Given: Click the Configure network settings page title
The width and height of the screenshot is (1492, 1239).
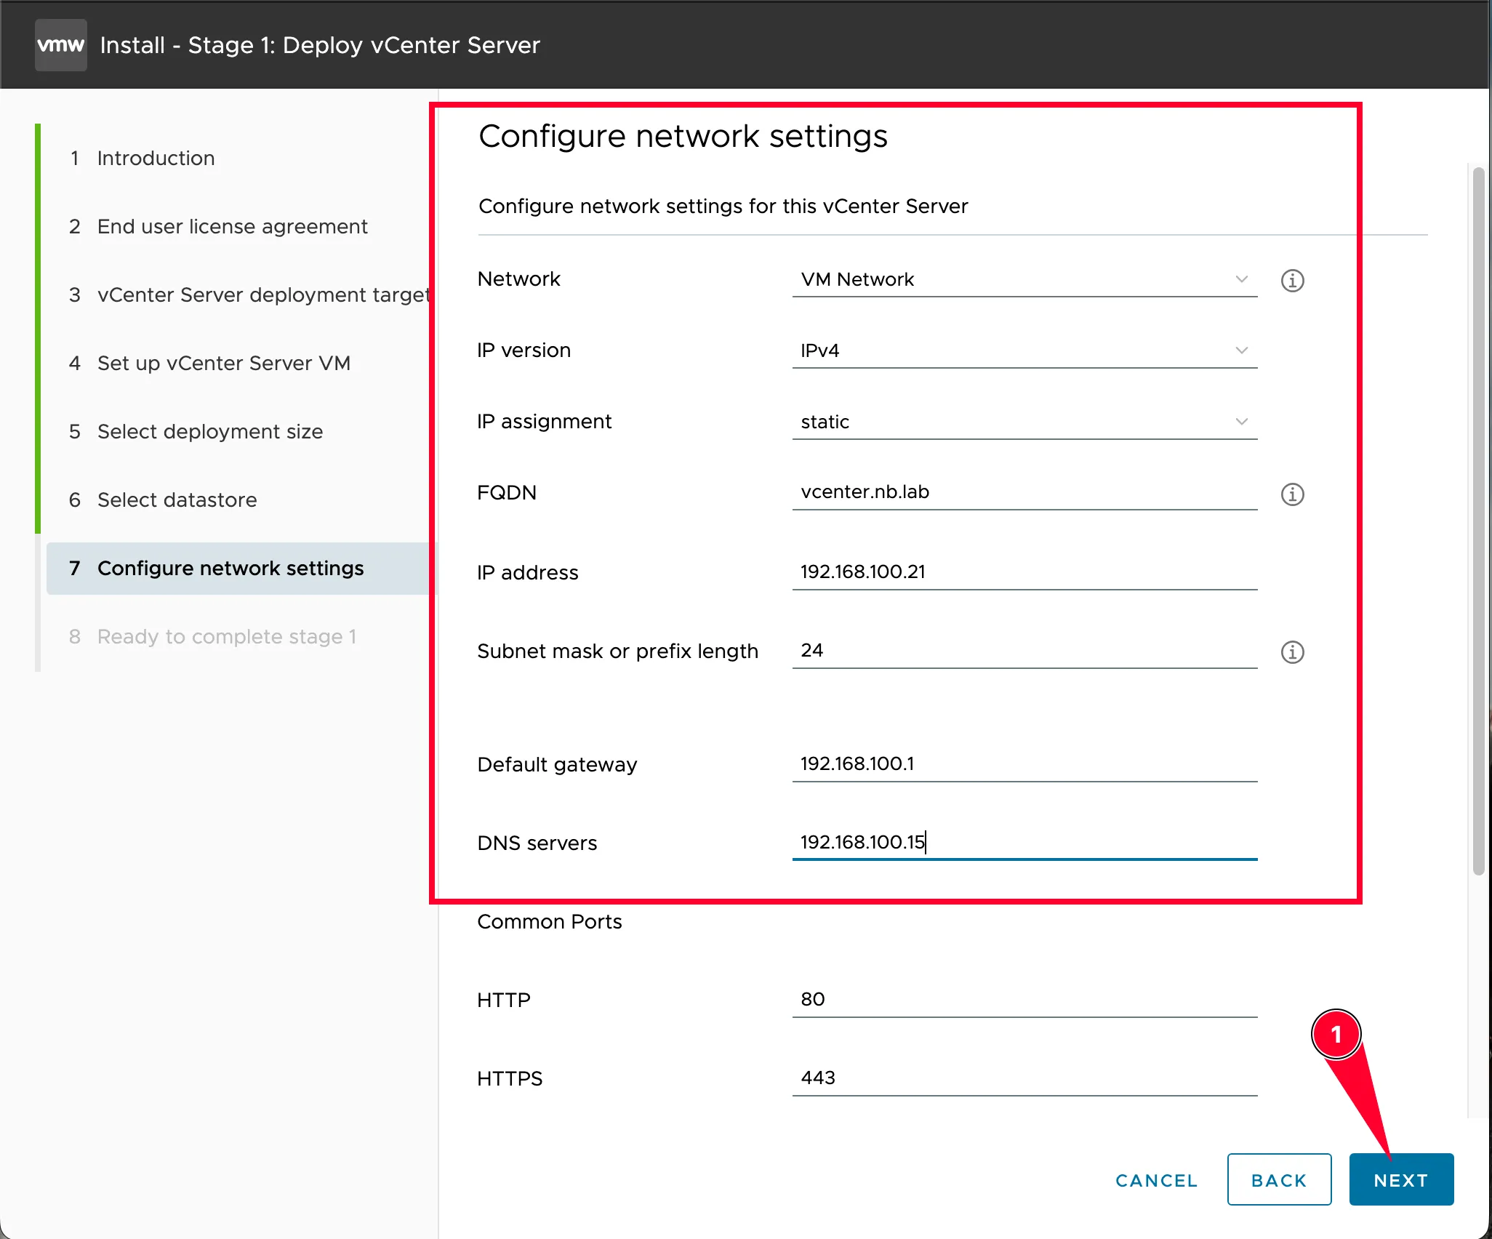Looking at the screenshot, I should pos(683,136).
